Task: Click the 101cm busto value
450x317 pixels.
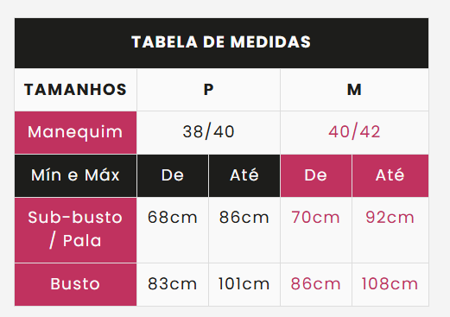Action: point(244,284)
